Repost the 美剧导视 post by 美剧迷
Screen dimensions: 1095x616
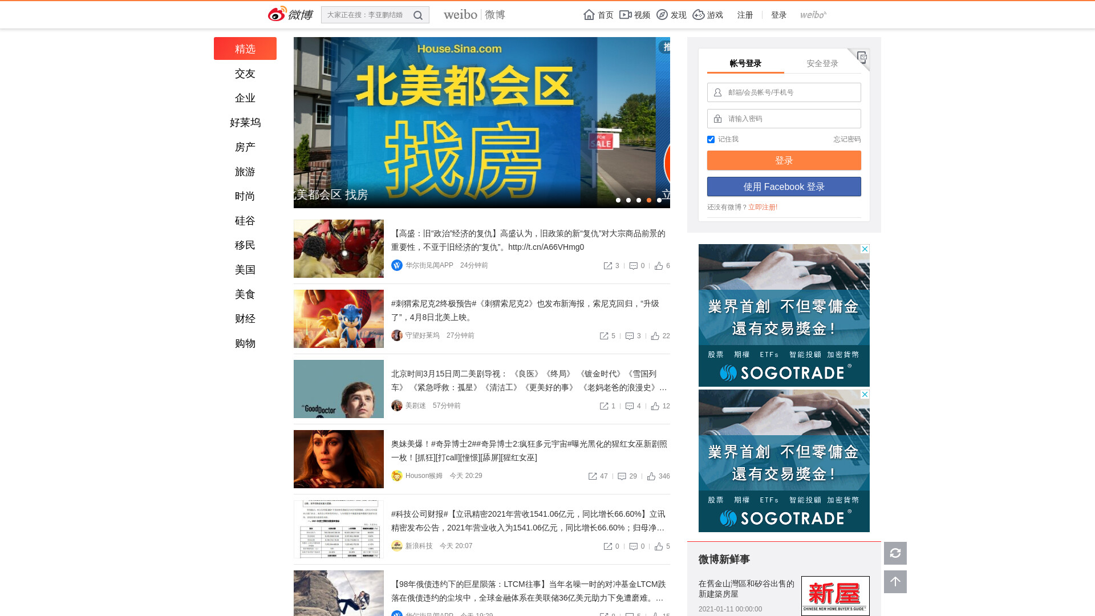pos(604,406)
